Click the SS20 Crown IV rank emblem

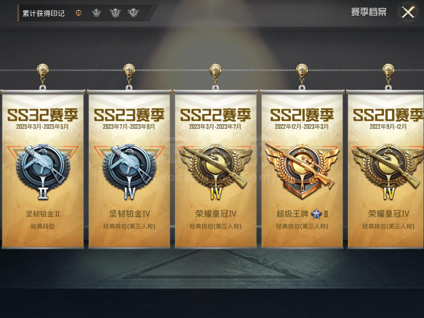click(x=388, y=171)
